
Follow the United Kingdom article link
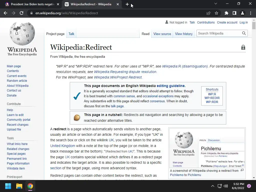[63, 146]
